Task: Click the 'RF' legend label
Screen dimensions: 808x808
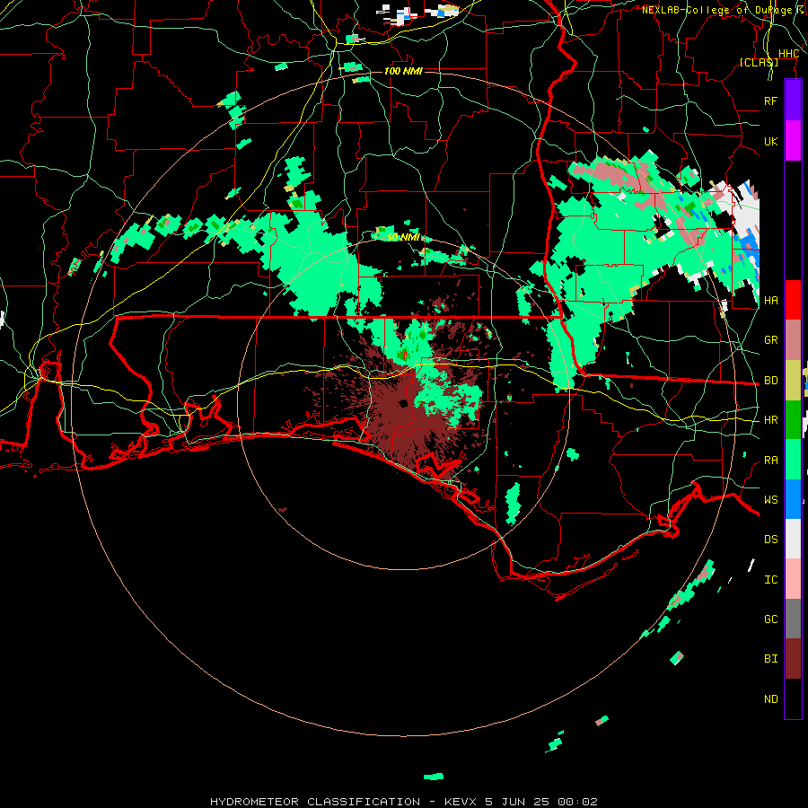Action: pyautogui.click(x=770, y=101)
